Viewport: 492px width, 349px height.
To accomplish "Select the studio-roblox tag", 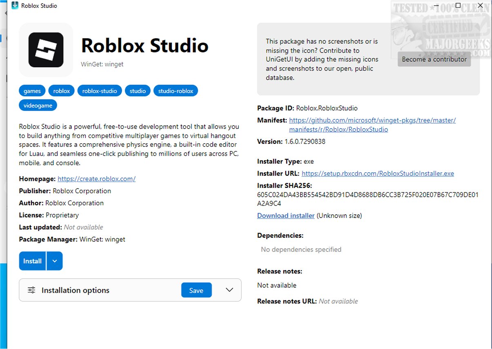I will (x=176, y=91).
